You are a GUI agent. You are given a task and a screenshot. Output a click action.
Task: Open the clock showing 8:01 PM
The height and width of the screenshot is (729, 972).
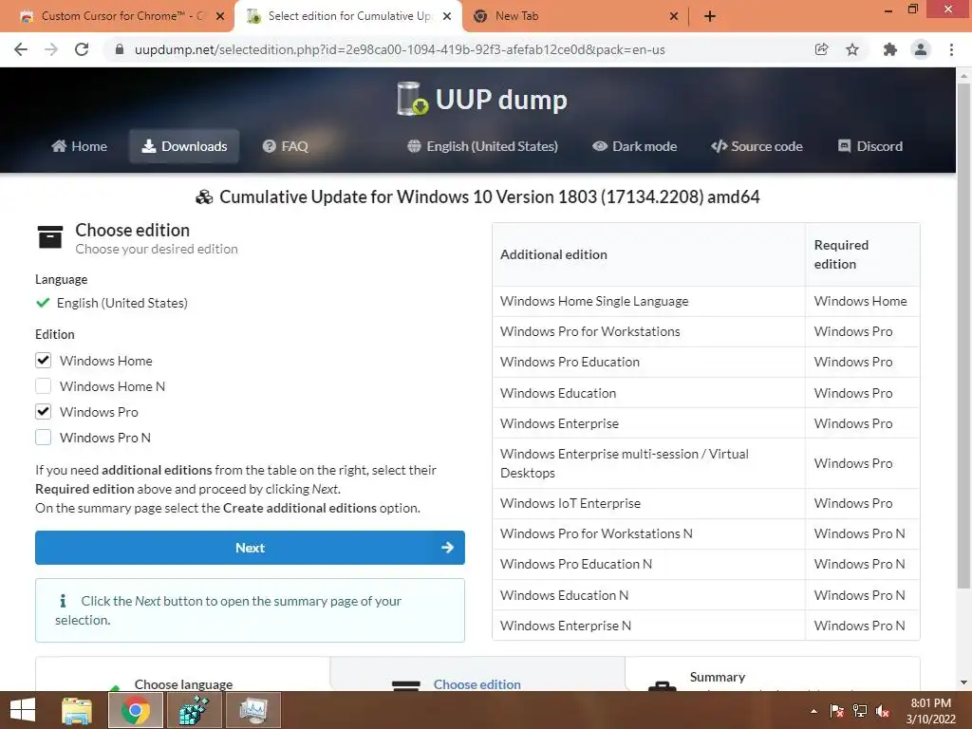tap(930, 711)
